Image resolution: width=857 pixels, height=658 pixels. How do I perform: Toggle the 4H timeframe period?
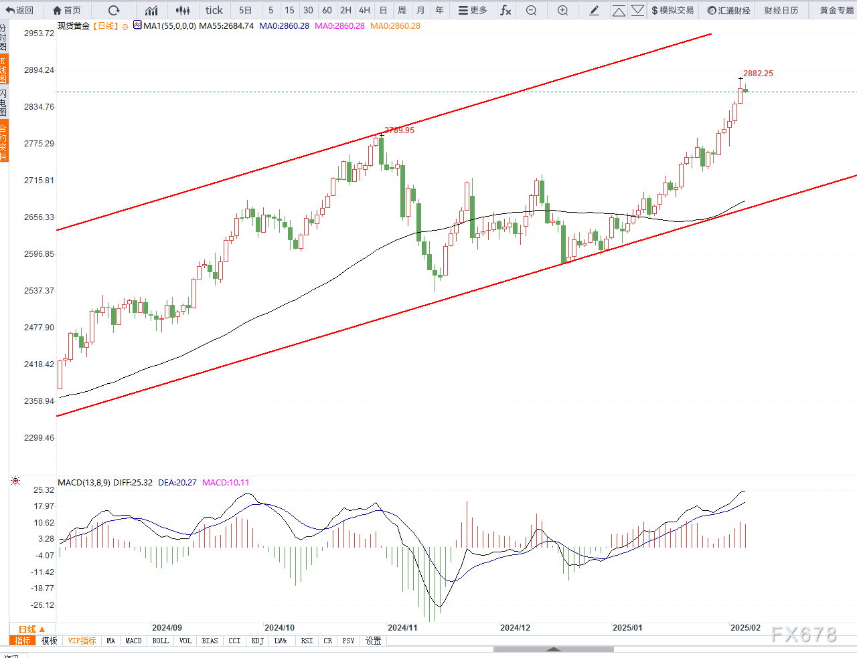pyautogui.click(x=364, y=10)
